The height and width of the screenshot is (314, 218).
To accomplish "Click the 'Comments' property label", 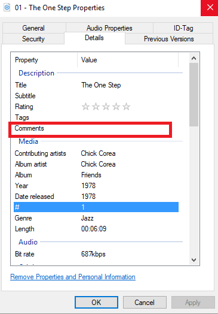I will pyautogui.click(x=29, y=128).
